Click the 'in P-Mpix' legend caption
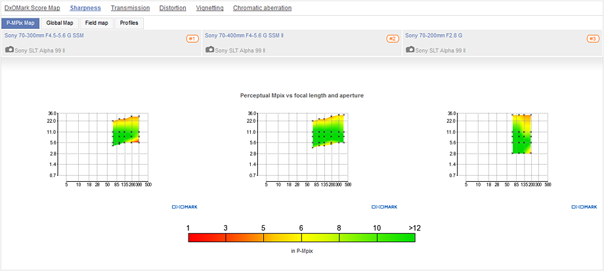The height and width of the screenshot is (271, 604). point(301,251)
